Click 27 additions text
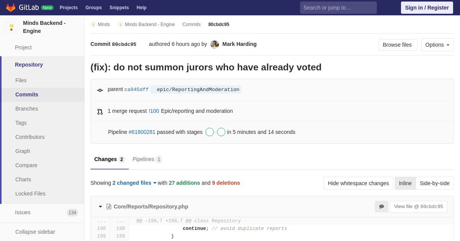This screenshot has width=460, height=241. [x=184, y=183]
